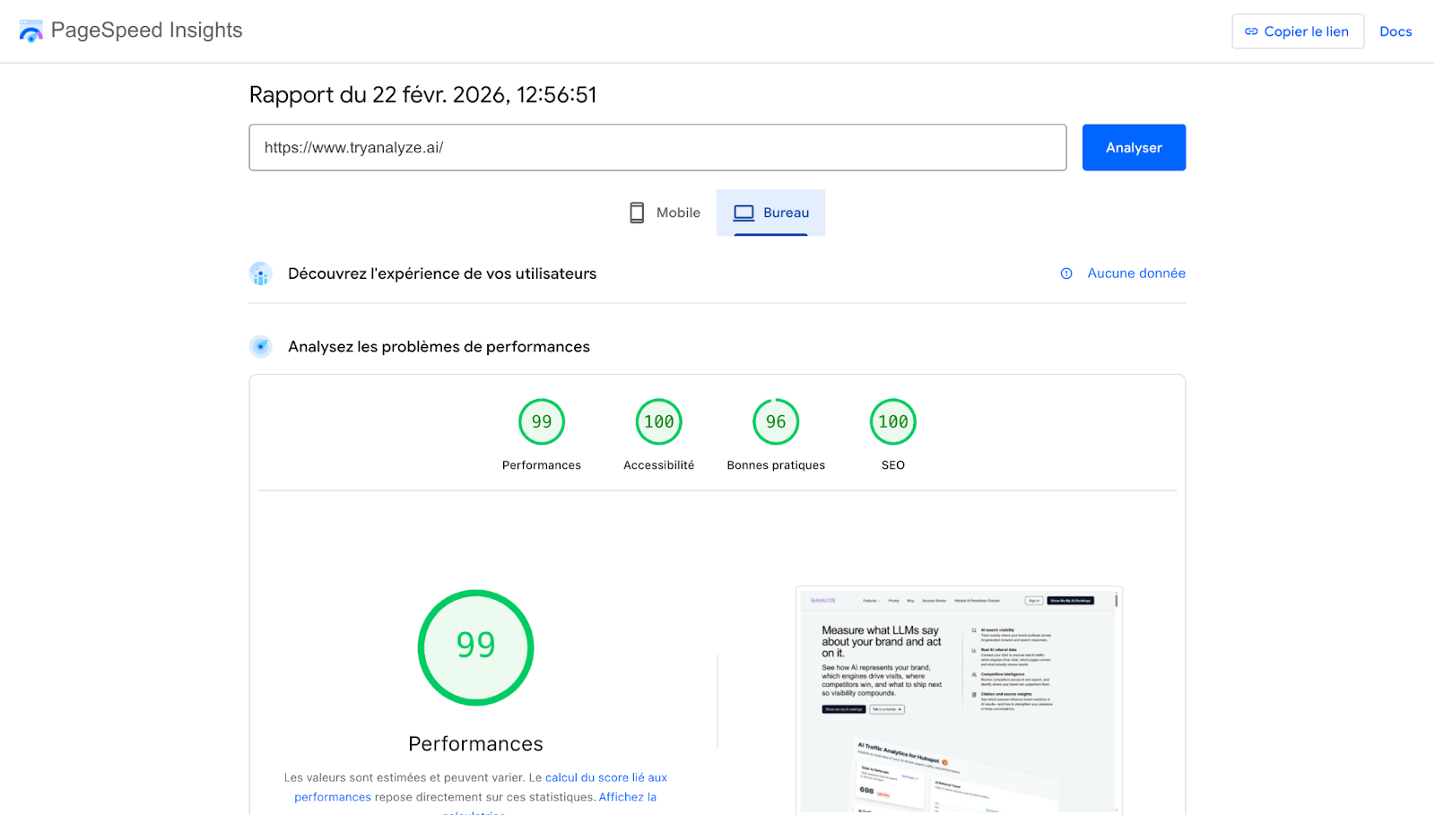Click the 96 Bonnes pratiques score circle
Viewport: 1435px width, 815px height.
(x=775, y=421)
